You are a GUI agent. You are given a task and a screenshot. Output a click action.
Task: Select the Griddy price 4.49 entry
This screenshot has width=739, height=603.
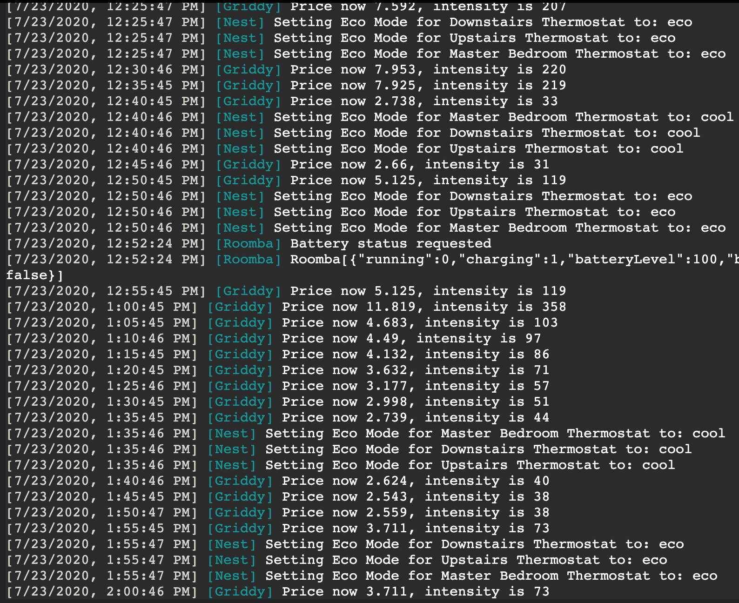click(x=274, y=339)
